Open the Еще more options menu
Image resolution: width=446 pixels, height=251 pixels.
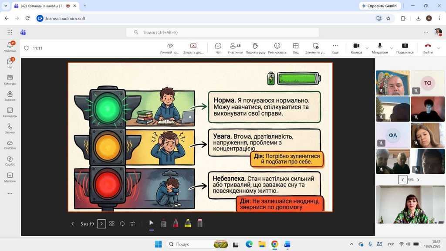click(335, 48)
